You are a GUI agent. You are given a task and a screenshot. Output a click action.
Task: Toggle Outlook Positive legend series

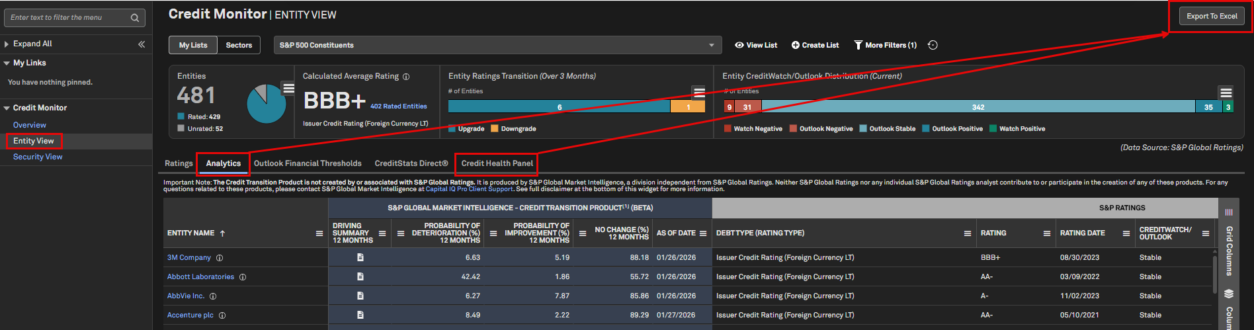[x=952, y=129]
